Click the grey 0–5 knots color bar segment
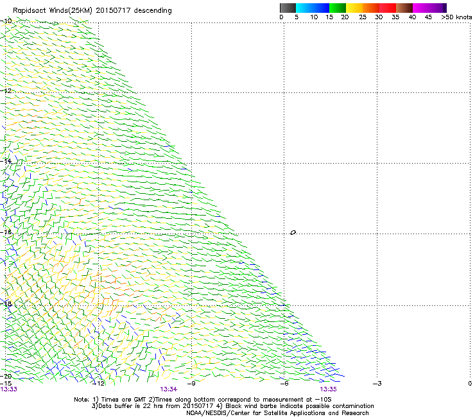Viewport: 475px width, 417px height. (288, 8)
